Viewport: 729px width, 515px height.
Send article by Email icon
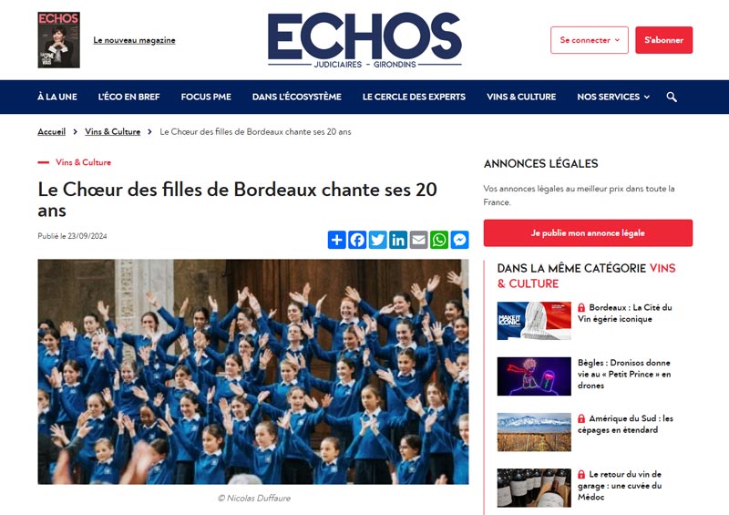418,240
